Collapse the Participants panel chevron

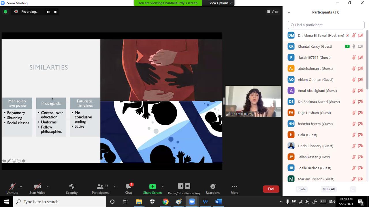click(289, 12)
